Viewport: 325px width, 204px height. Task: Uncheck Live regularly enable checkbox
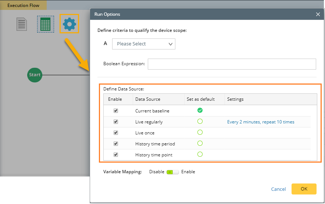(x=116, y=122)
